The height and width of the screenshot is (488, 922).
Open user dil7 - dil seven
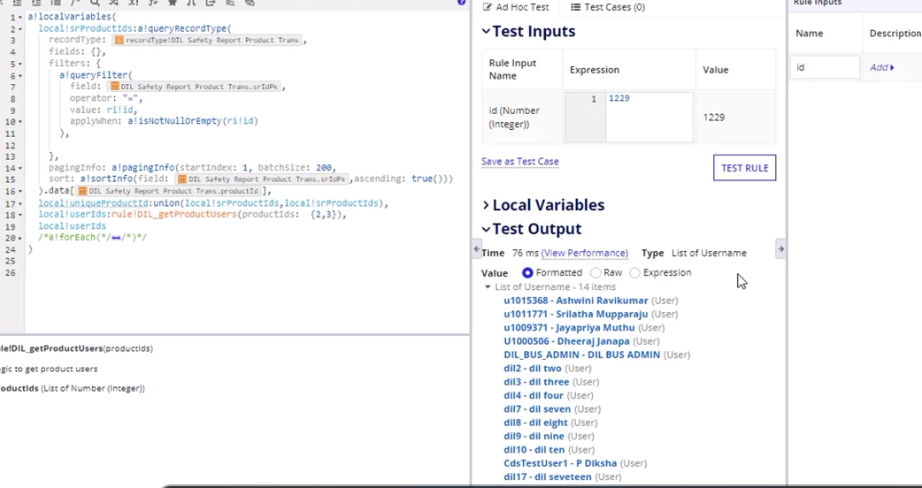pos(537,408)
